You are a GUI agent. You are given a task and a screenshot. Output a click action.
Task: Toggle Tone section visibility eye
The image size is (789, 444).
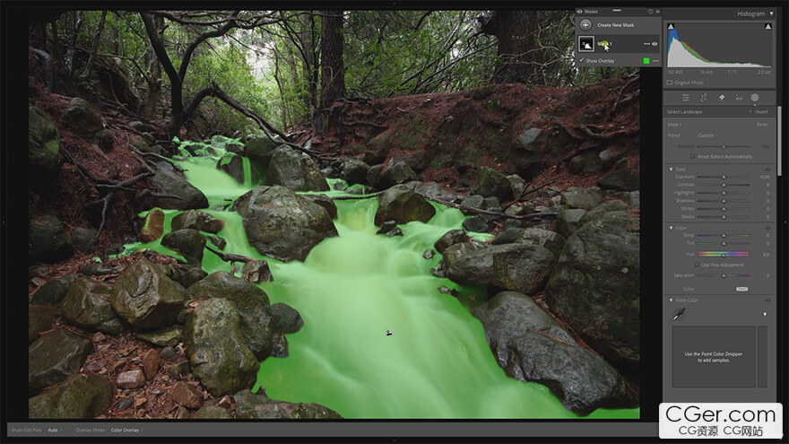[x=767, y=170]
